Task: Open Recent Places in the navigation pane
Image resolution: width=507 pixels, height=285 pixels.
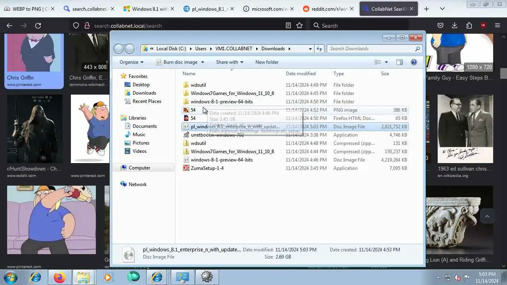Action: pos(147,101)
